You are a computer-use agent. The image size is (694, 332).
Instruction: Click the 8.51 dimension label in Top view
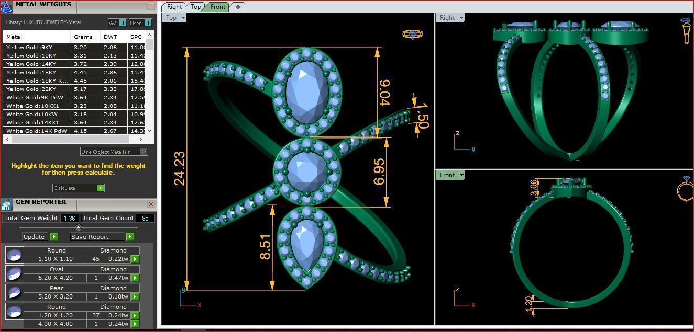click(x=266, y=247)
